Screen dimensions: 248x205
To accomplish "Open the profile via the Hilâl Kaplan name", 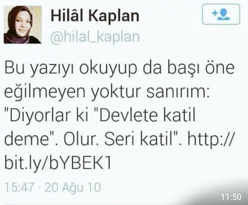I will (x=95, y=16).
